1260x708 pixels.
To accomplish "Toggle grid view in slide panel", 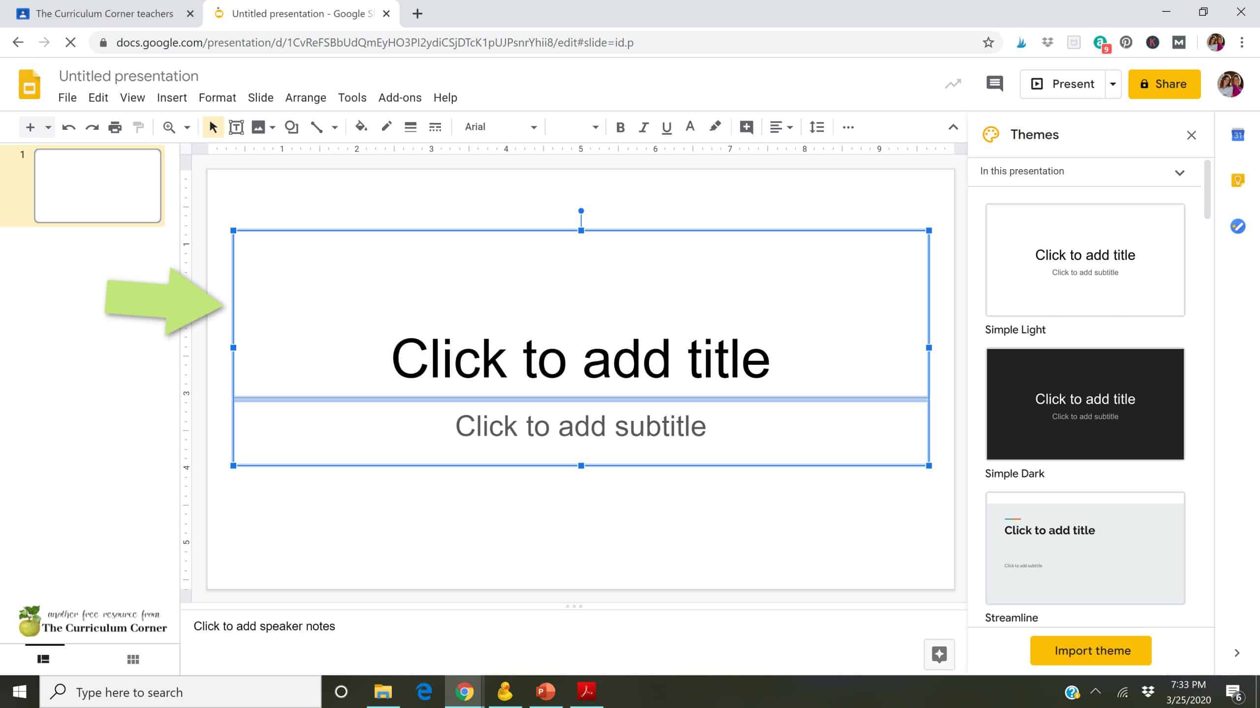I will tap(132, 659).
